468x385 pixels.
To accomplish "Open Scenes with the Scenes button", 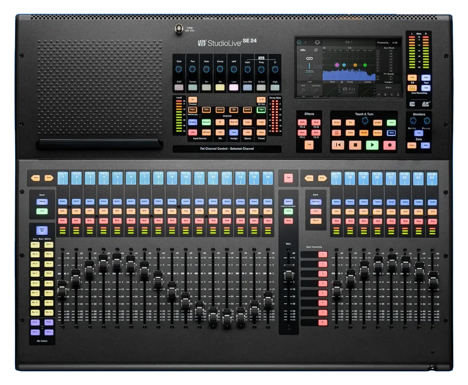I will 378,133.
